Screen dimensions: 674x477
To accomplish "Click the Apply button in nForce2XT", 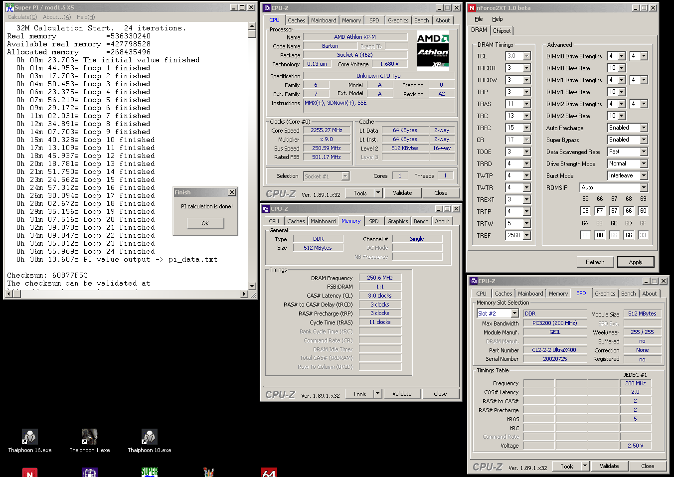I will click(x=635, y=262).
